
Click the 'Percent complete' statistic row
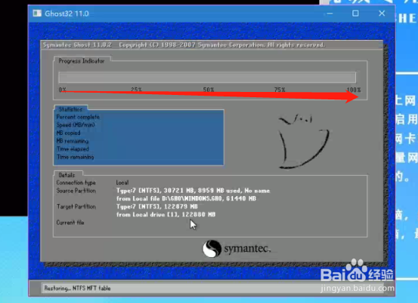click(x=78, y=117)
